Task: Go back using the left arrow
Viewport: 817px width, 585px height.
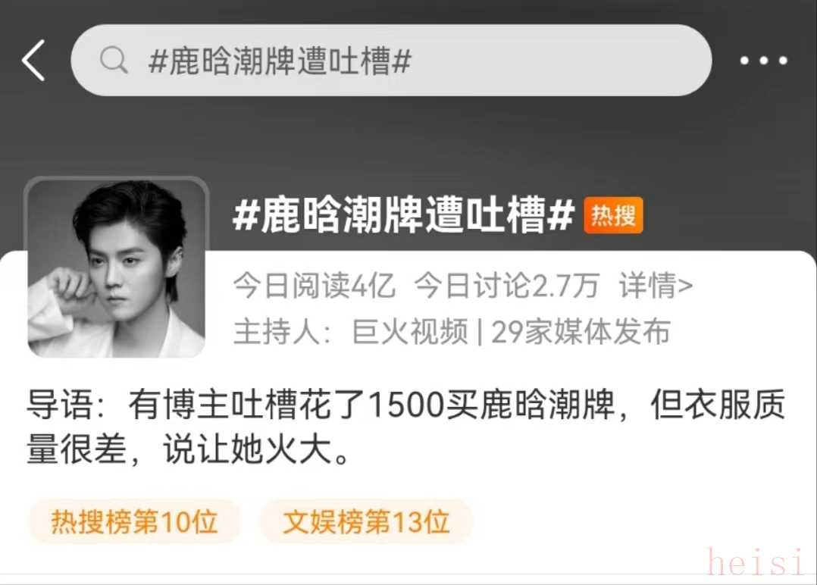Action: click(33, 61)
